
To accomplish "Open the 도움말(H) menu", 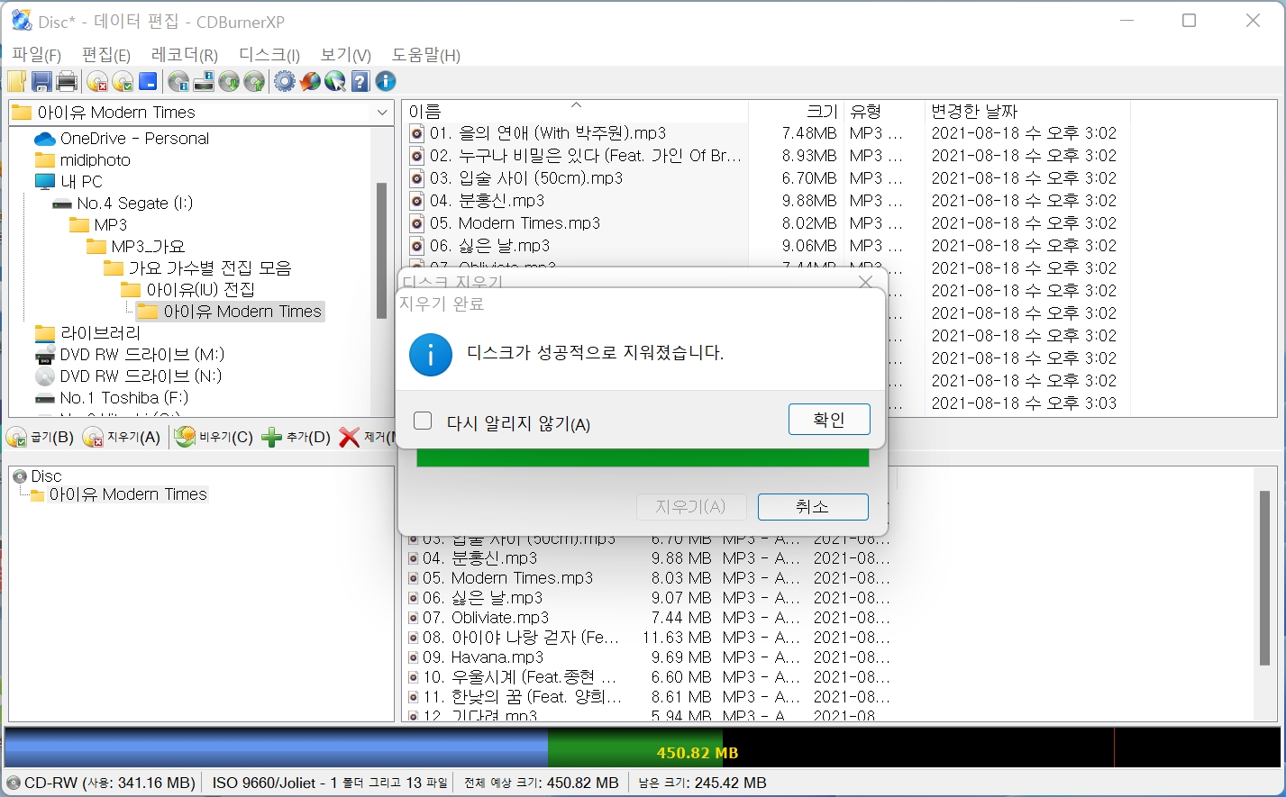I will pyautogui.click(x=426, y=55).
